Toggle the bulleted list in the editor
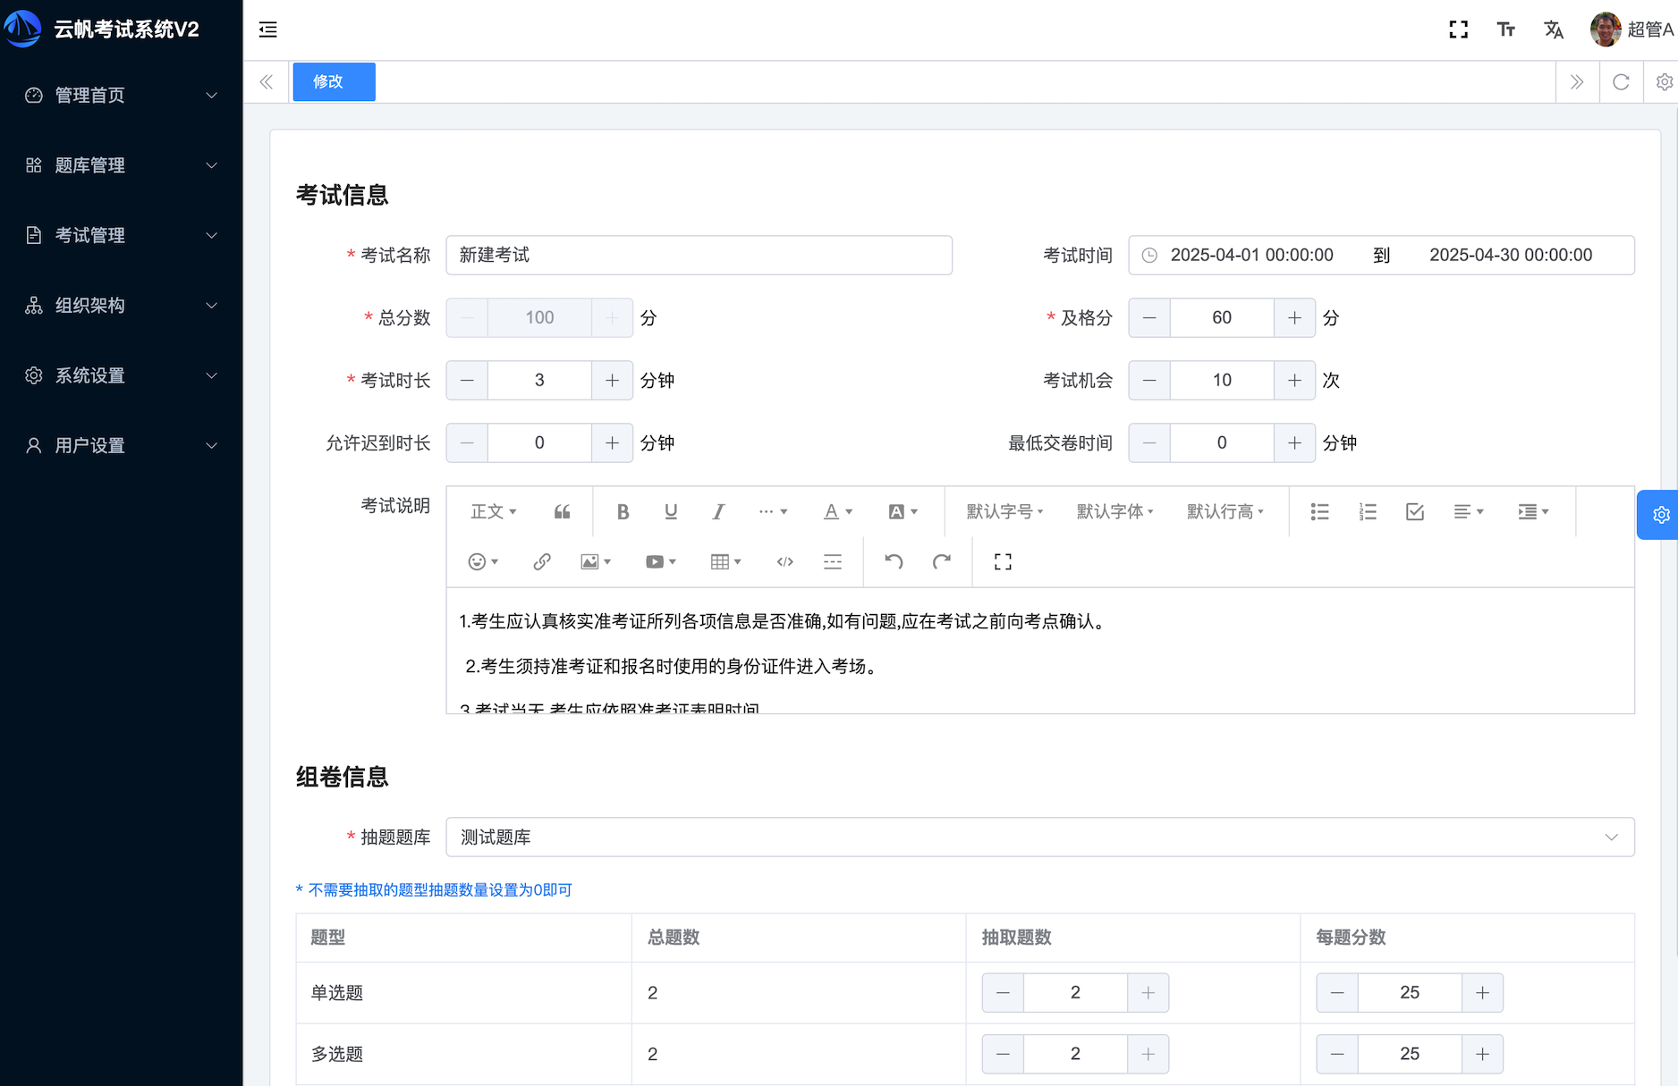The image size is (1678, 1086). pos(1319,511)
